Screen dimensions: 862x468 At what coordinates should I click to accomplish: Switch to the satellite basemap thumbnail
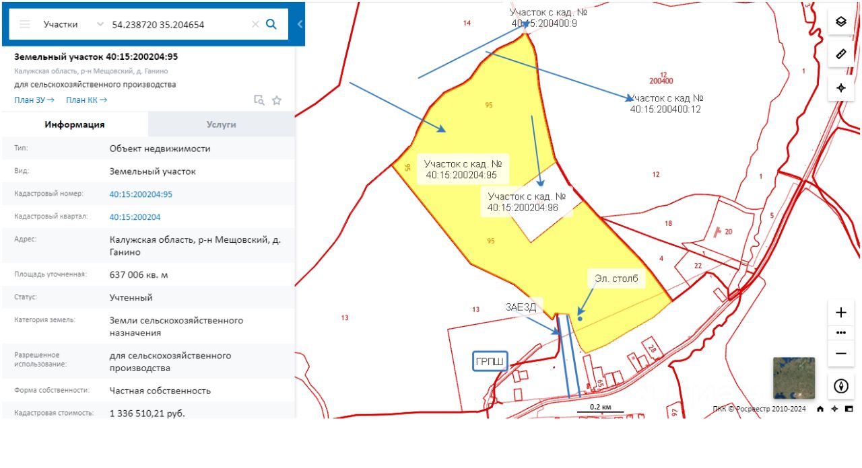tap(794, 378)
